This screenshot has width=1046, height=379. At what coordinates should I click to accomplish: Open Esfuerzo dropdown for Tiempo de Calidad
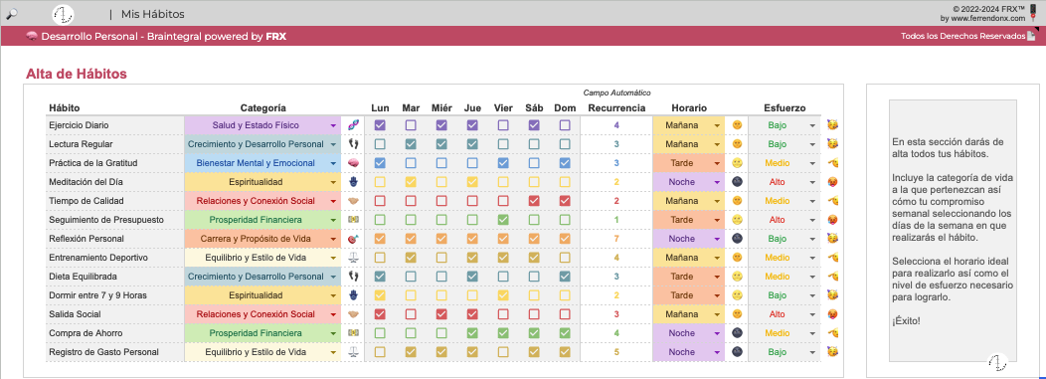[x=812, y=201]
